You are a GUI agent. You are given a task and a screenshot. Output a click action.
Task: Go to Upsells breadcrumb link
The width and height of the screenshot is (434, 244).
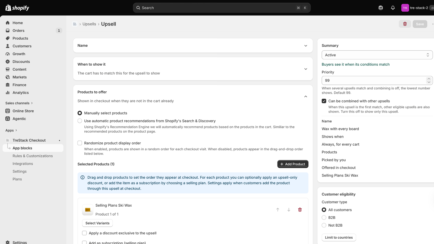pos(89,24)
